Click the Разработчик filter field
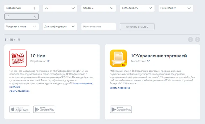The width and height of the screenshot is (205, 124). (x=21, y=8)
